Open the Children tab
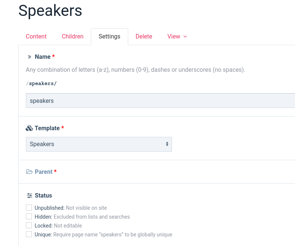Viewport: 295px width, 246px height. 73,37
